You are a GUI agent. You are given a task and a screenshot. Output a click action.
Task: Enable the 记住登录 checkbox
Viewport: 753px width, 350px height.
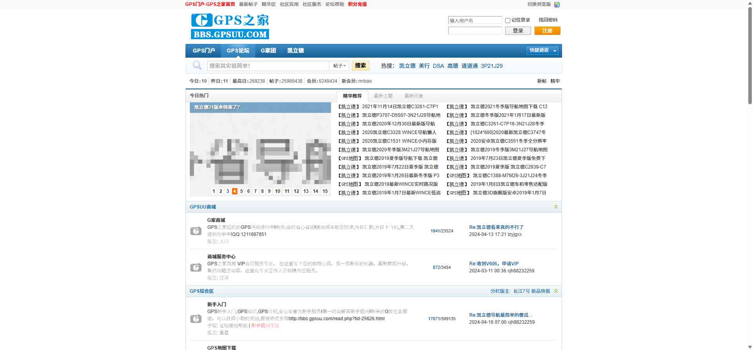(507, 20)
